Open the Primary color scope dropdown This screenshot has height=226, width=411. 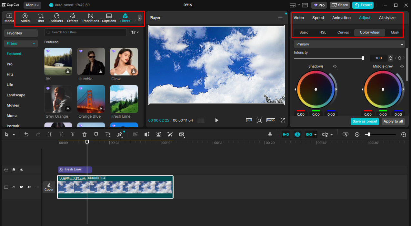[x=349, y=44]
